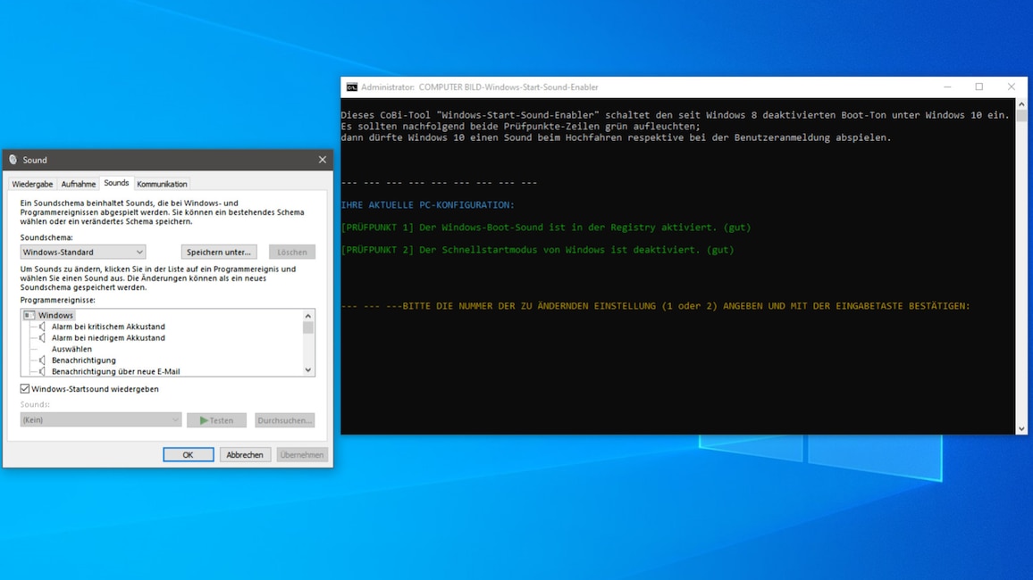Click the console title bar text
The height and width of the screenshot is (580, 1033).
(480, 87)
